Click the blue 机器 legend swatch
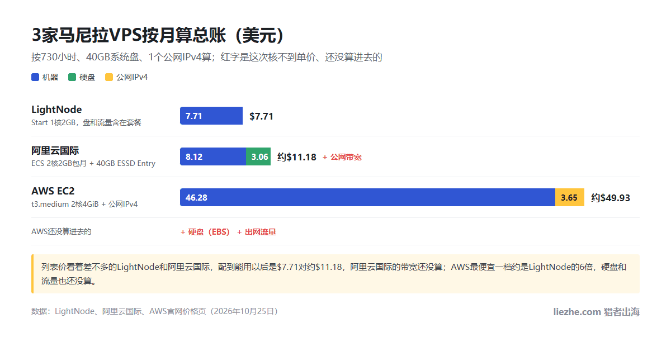Viewport: 671px width, 342px height. tap(35, 77)
